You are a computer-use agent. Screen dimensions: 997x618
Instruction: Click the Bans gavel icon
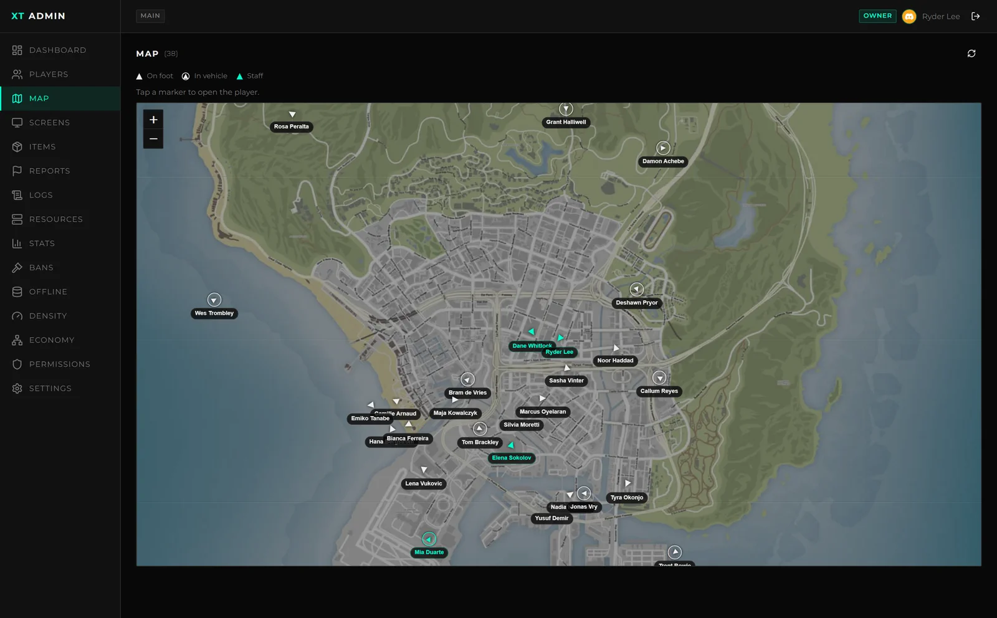[17, 268]
